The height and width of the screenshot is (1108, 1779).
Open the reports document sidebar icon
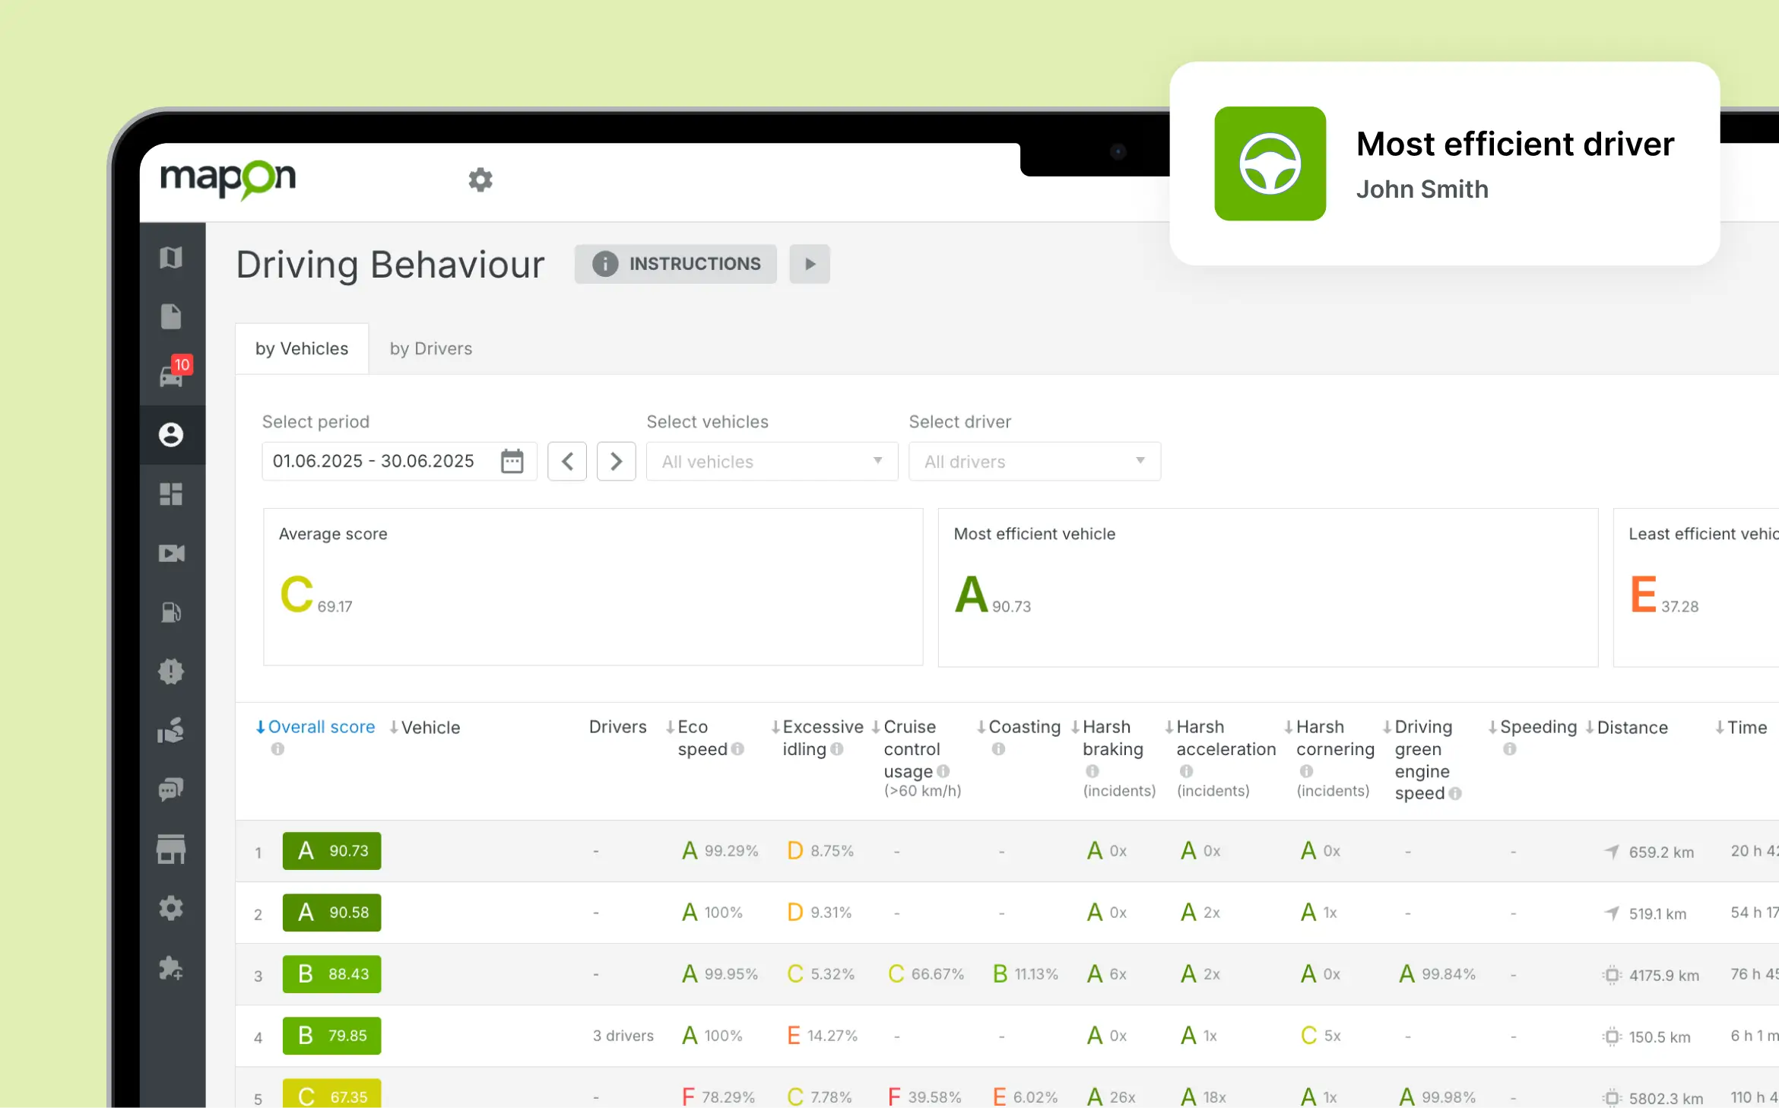point(171,316)
